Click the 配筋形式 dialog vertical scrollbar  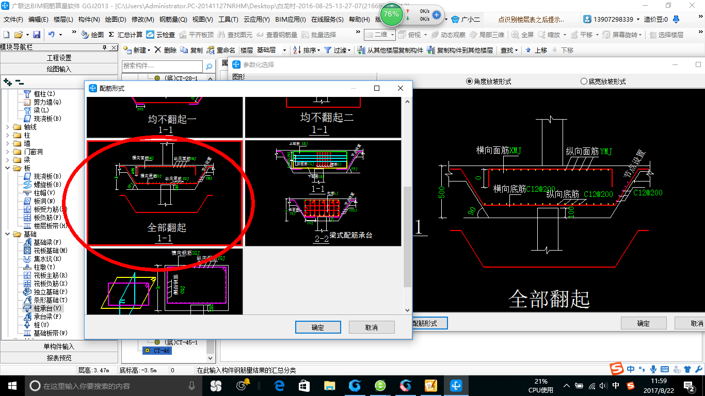click(x=407, y=237)
